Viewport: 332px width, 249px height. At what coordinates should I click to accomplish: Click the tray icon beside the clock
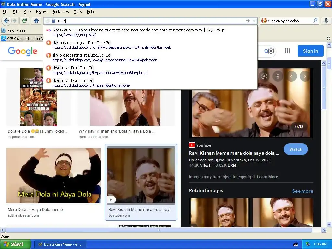[x=308, y=244]
